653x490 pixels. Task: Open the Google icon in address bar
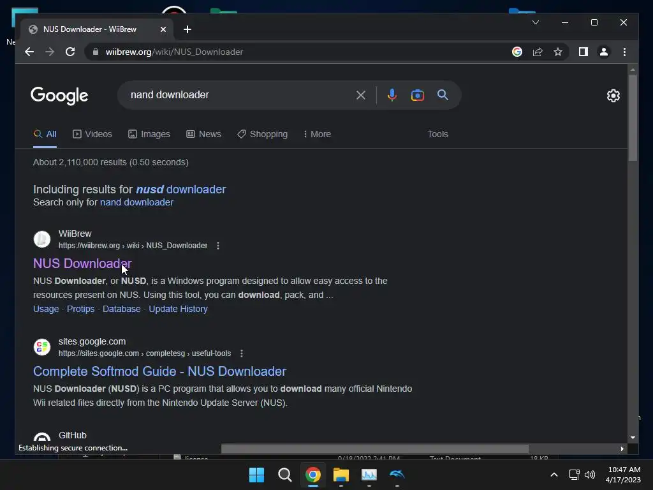[x=517, y=52]
